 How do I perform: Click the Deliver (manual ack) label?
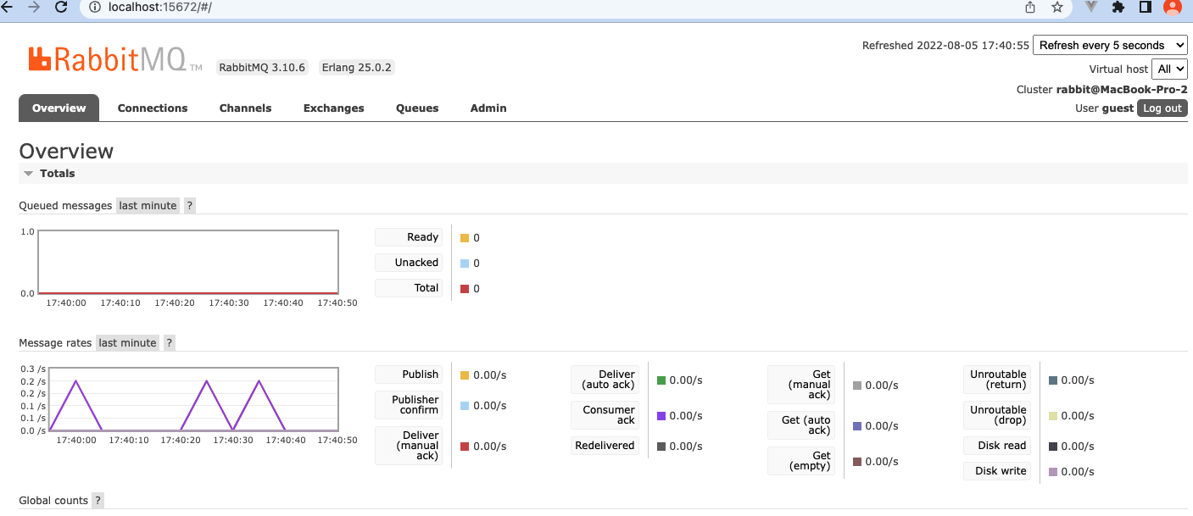409,446
